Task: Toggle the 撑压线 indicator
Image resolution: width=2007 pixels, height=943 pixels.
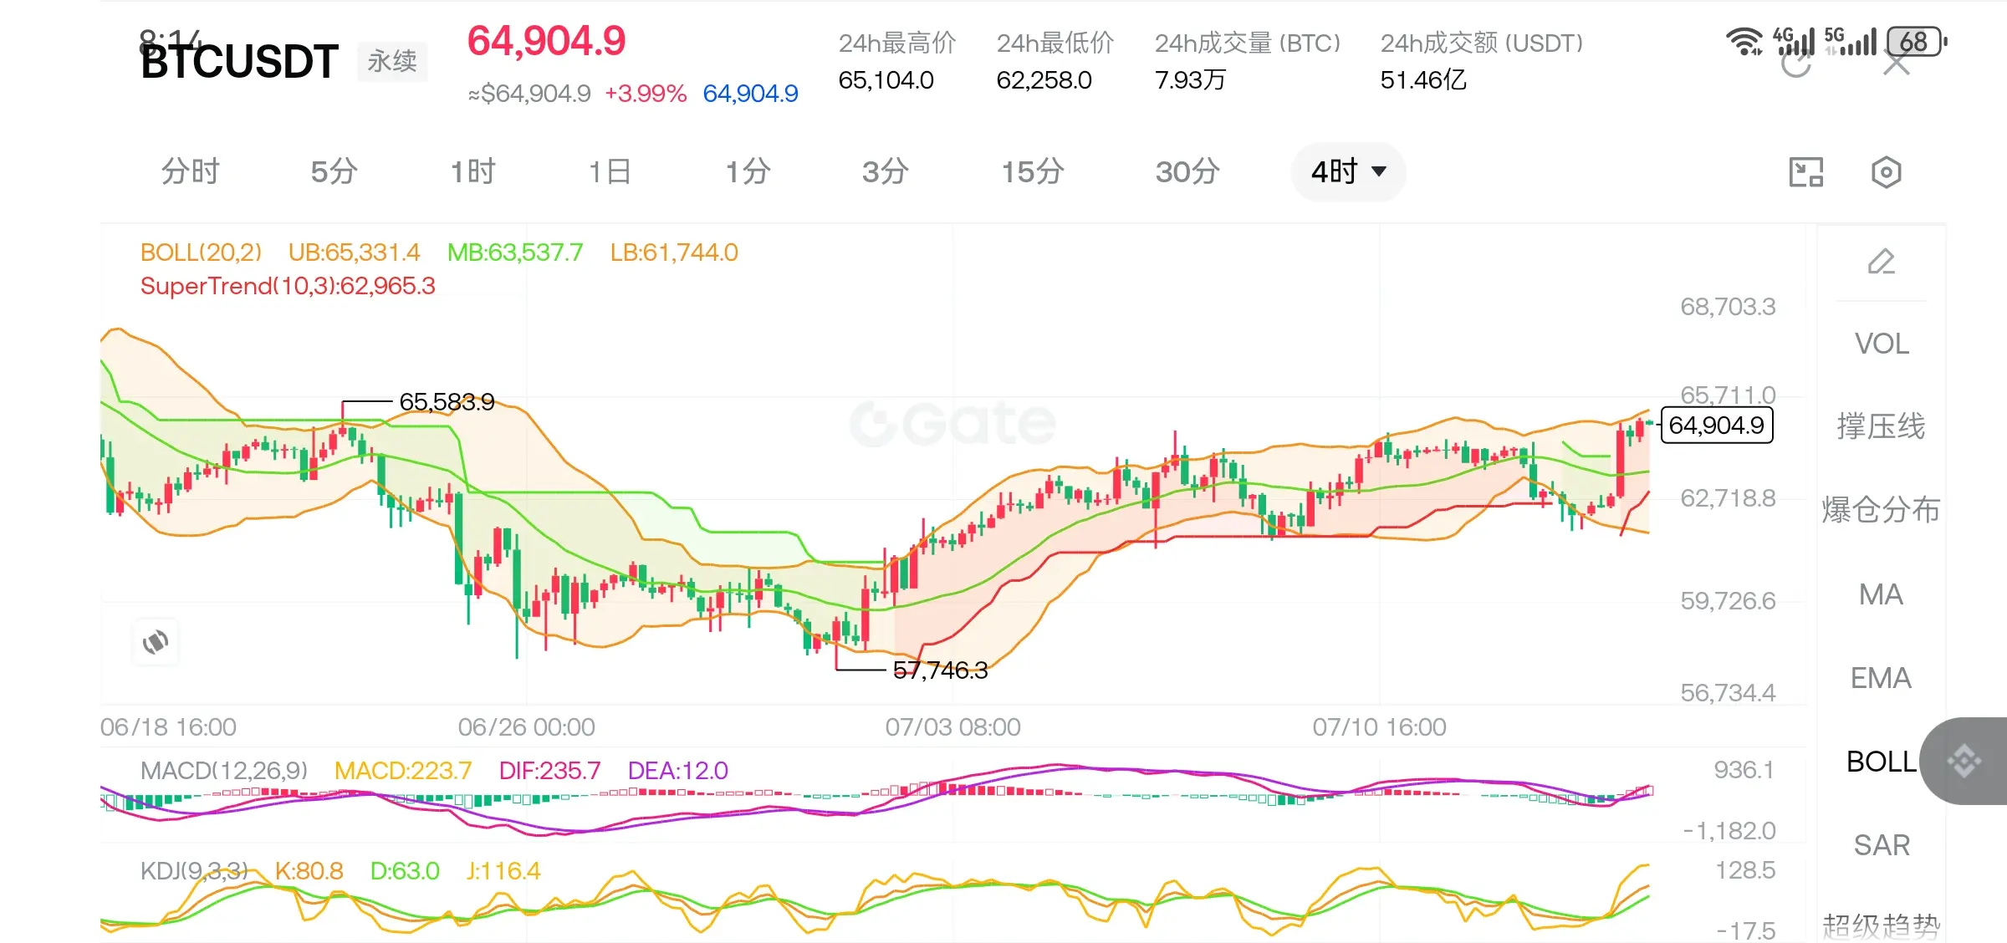Action: (x=1882, y=426)
